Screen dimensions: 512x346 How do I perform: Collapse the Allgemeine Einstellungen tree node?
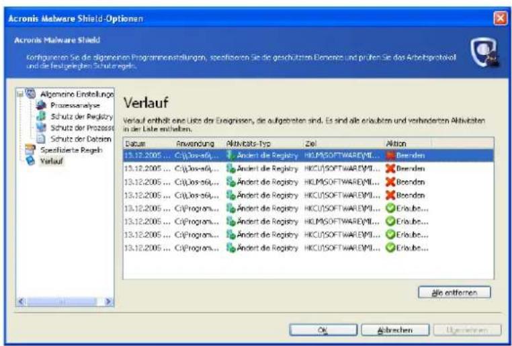[x=20, y=94]
